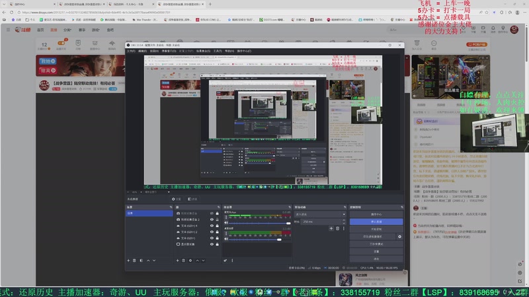This screenshot has height=297, width=529.
Task: Toggle lock on 显示器采集 source
Action: click(x=218, y=244)
